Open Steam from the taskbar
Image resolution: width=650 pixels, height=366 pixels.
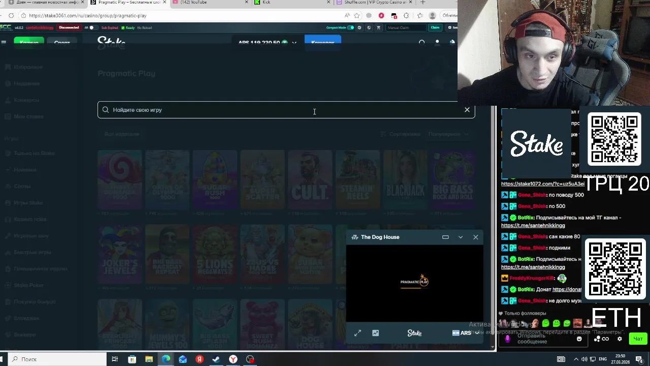tap(216, 359)
